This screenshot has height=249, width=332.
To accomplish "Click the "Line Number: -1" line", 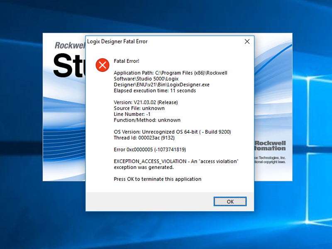I will pos(132,114).
